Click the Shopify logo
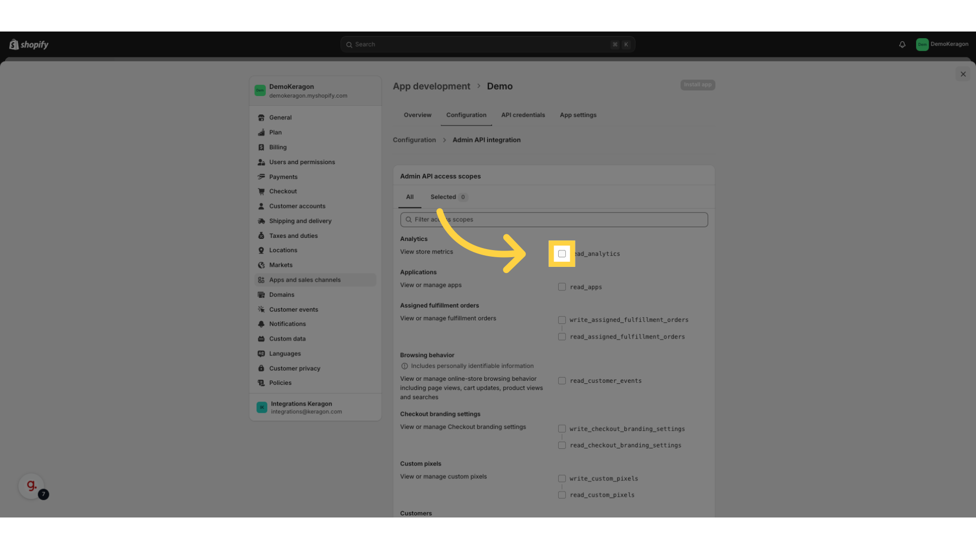976x549 pixels. click(29, 45)
